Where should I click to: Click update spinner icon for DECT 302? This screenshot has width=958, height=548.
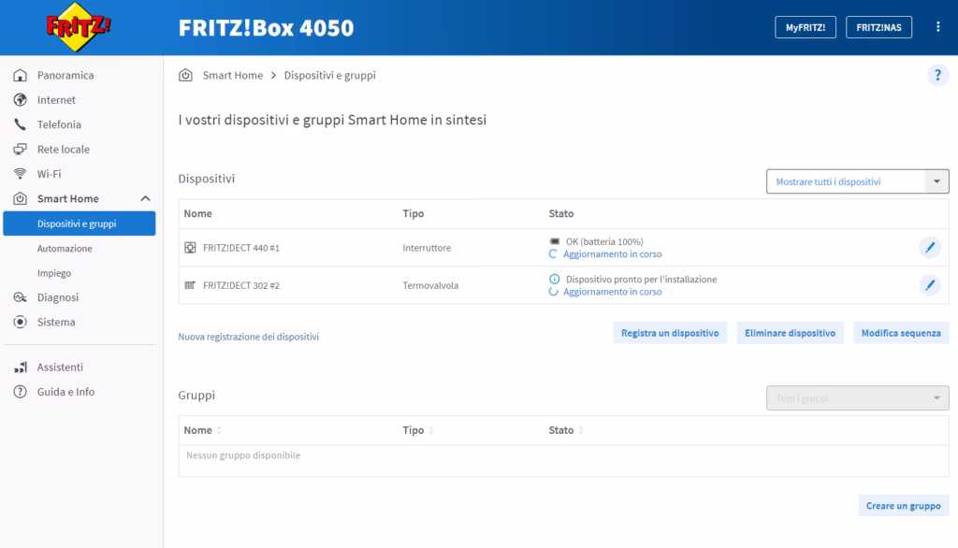[553, 292]
